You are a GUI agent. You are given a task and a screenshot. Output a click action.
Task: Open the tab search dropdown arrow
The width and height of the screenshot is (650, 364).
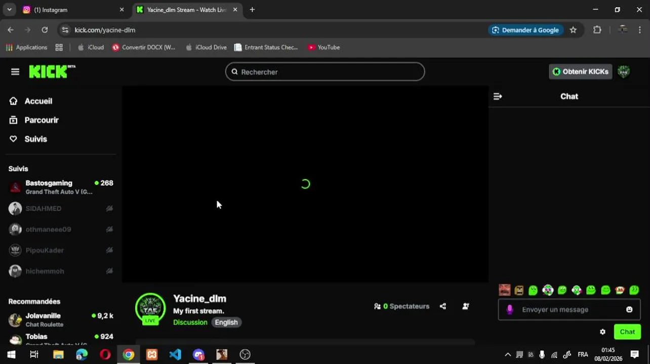click(x=9, y=10)
